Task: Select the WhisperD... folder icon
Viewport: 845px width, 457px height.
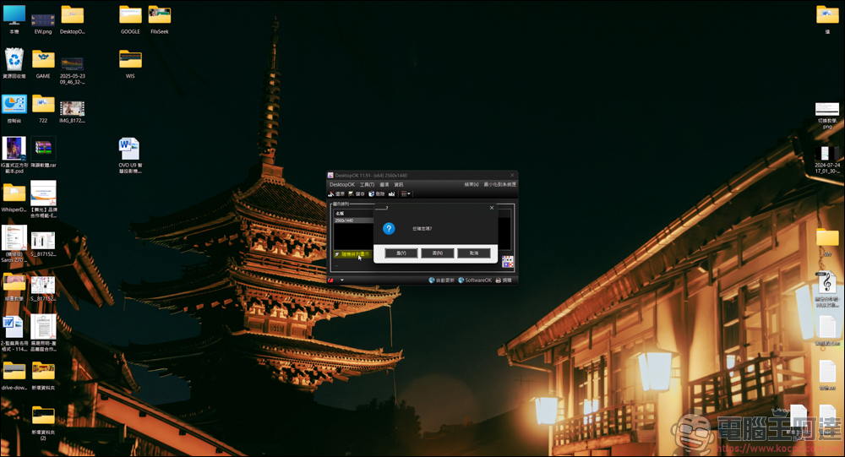Action: [x=14, y=197]
